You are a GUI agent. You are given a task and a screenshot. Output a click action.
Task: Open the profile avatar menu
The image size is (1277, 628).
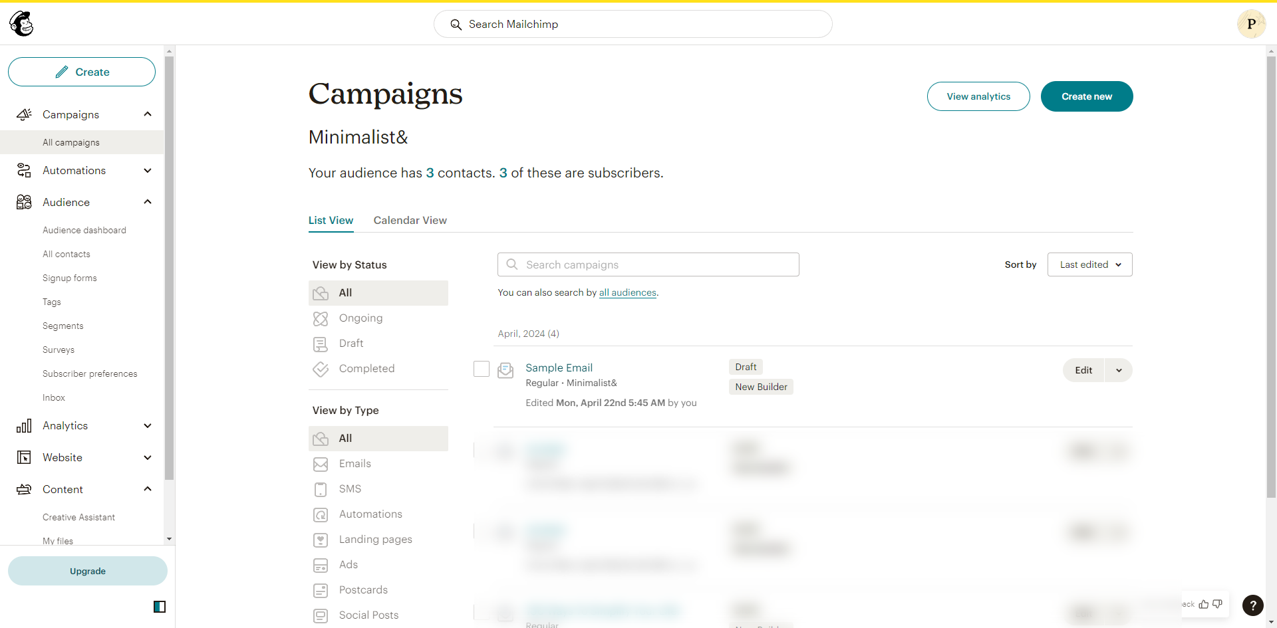(x=1251, y=24)
